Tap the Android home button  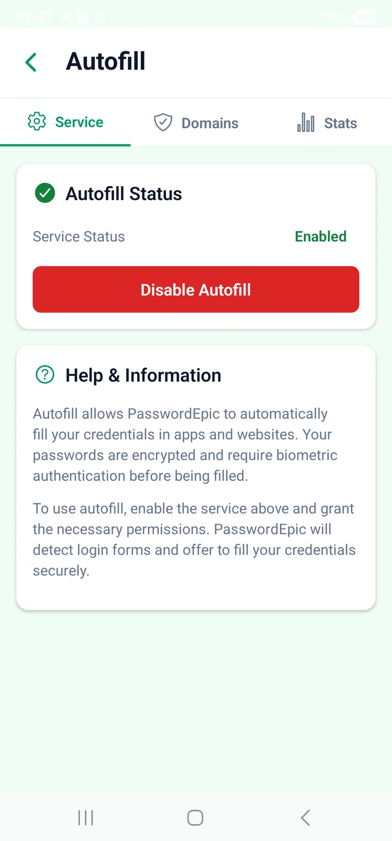(195, 818)
